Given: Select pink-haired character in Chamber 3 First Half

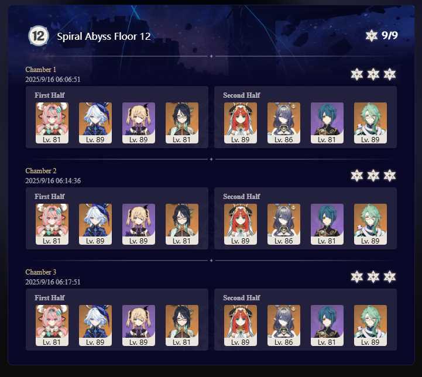Looking at the screenshot, I should tap(52, 325).
